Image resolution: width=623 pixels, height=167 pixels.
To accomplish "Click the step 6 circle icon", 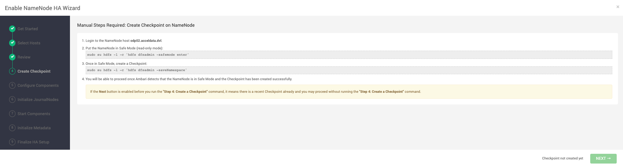I will 12,99.
